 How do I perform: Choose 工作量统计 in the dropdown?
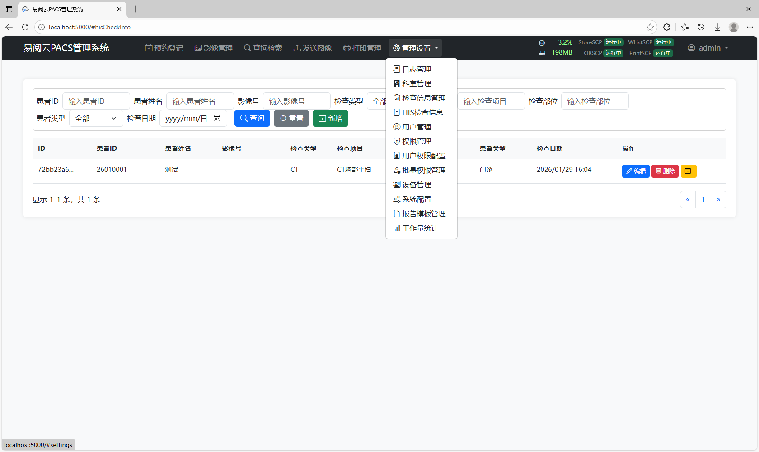420,228
